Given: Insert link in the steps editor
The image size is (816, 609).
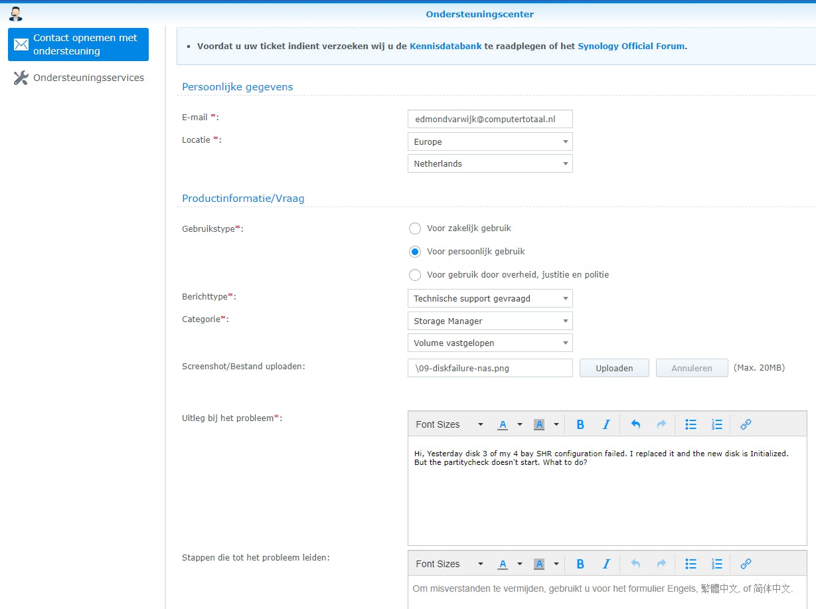Looking at the screenshot, I should click(746, 564).
